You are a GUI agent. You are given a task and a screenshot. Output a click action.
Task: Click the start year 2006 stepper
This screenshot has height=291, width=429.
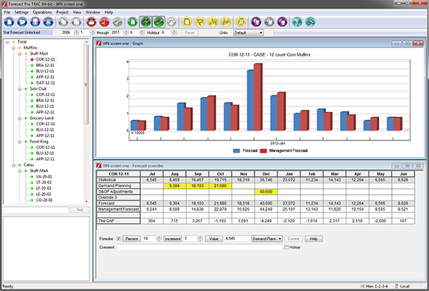point(77,33)
